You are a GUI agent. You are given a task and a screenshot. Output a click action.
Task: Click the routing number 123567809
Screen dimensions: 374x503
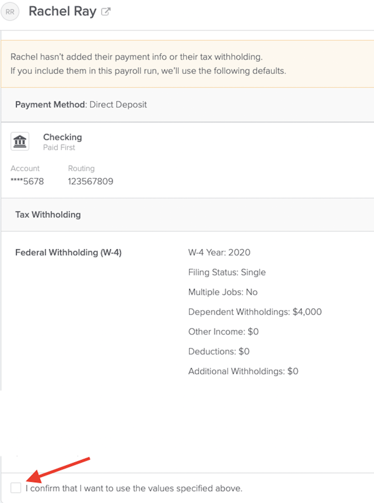(90, 181)
